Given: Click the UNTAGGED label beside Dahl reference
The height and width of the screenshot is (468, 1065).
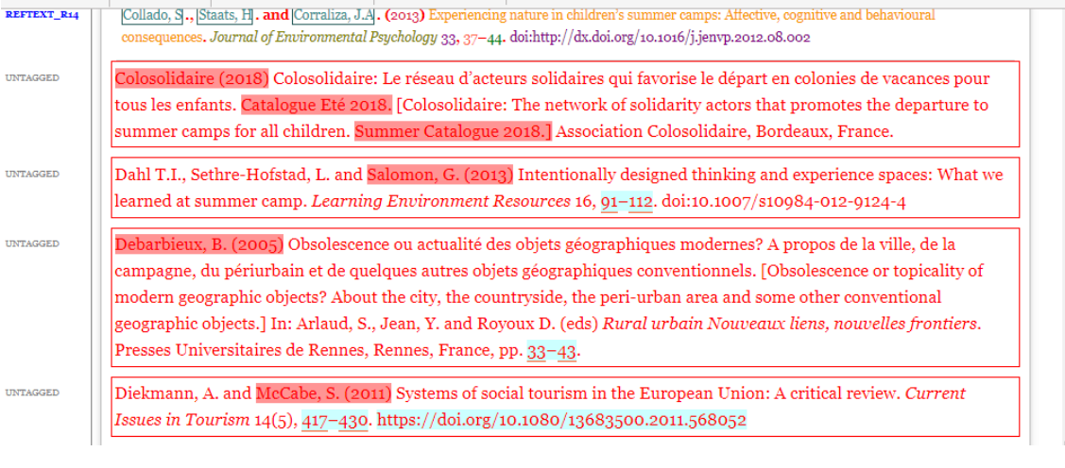Looking at the screenshot, I should click(x=32, y=174).
